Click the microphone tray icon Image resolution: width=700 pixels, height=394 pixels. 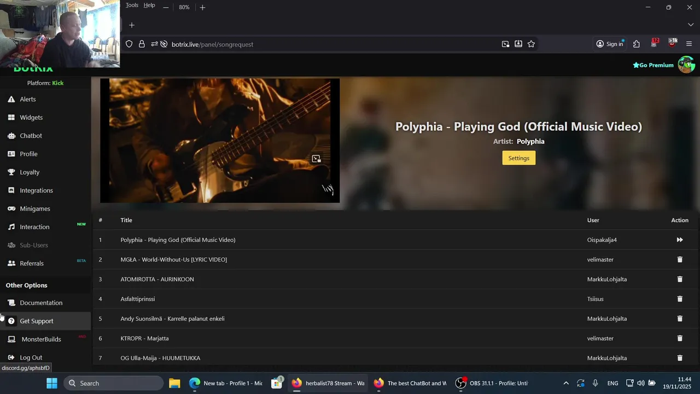tap(595, 383)
